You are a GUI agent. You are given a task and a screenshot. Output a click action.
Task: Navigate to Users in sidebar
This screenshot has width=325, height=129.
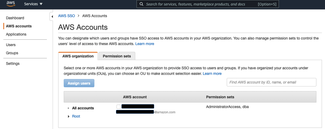11,45
